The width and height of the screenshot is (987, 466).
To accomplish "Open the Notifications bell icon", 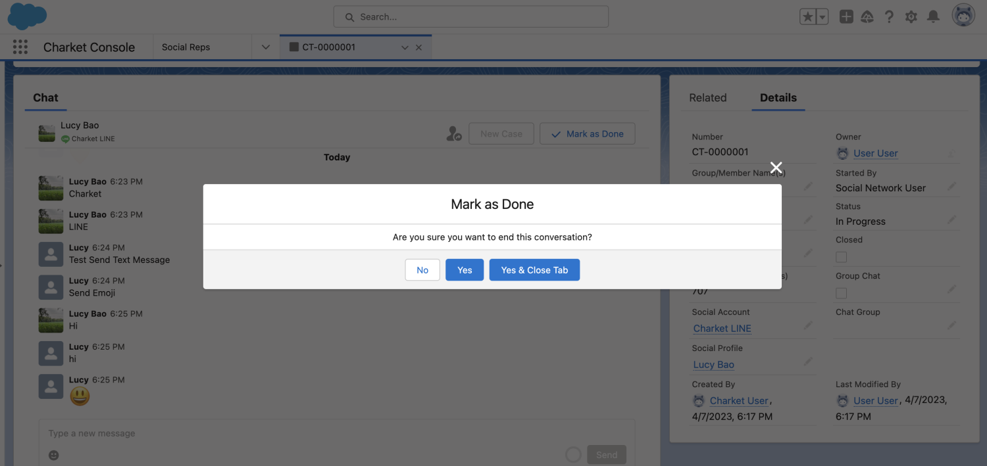I will [x=933, y=17].
